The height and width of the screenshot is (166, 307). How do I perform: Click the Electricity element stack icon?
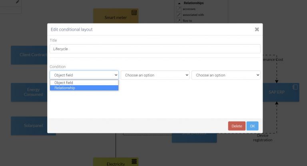click(134, 161)
